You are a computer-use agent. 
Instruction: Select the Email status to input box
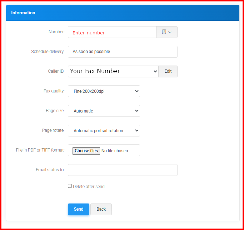(123, 170)
